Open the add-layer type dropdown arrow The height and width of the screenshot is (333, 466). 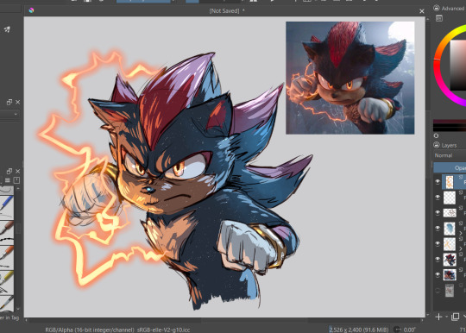446,317
